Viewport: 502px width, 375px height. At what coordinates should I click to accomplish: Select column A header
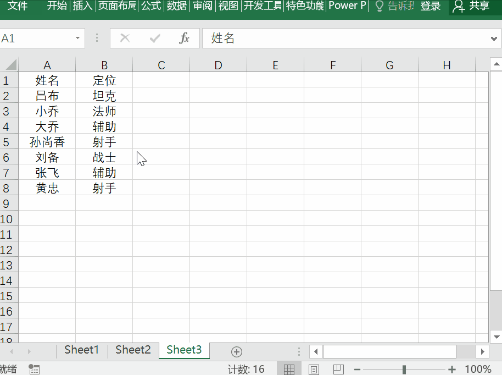pyautogui.click(x=47, y=65)
